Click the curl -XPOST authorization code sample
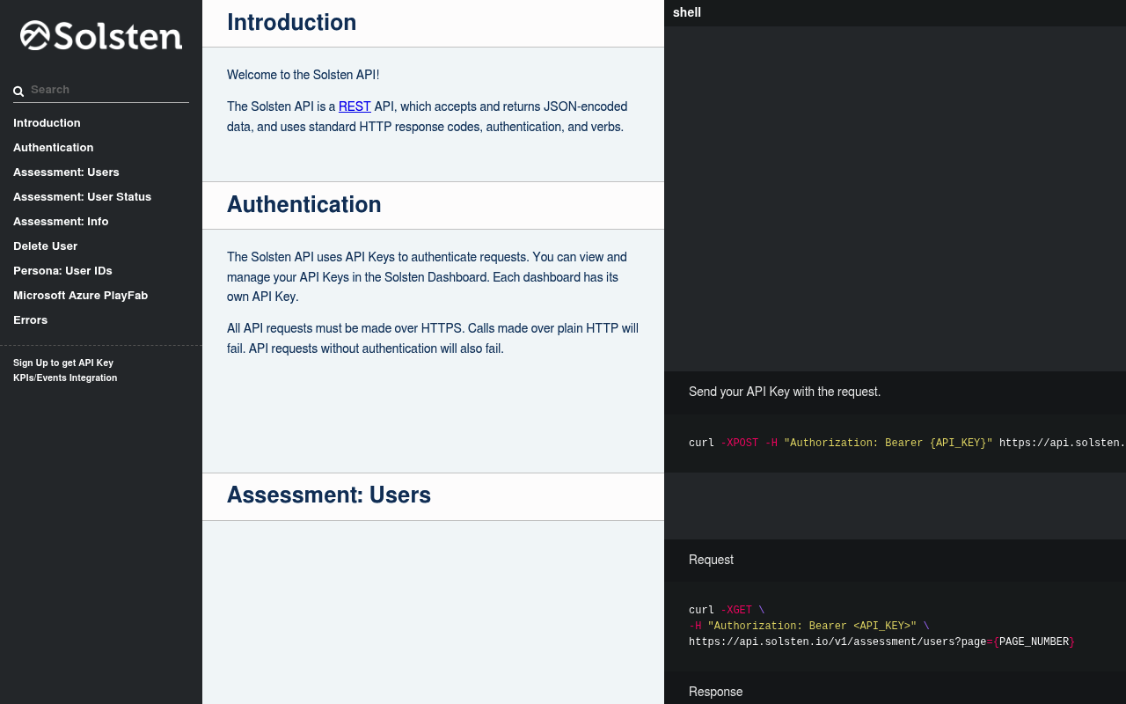 pyautogui.click(x=895, y=443)
